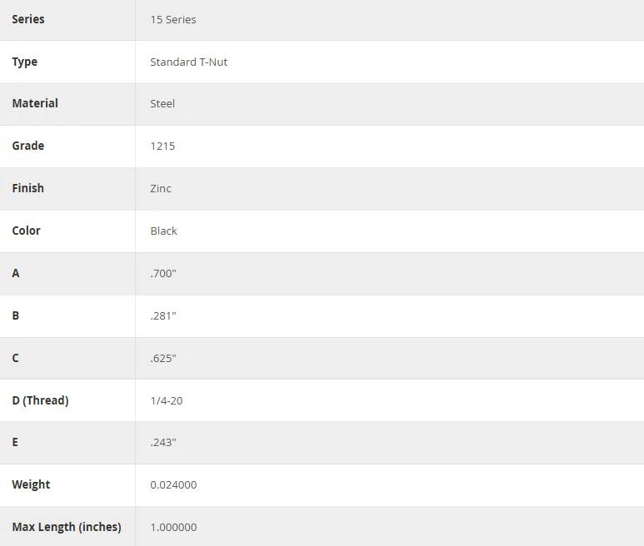Select the Black color value
Screen dimensions: 644x546
click(x=163, y=231)
